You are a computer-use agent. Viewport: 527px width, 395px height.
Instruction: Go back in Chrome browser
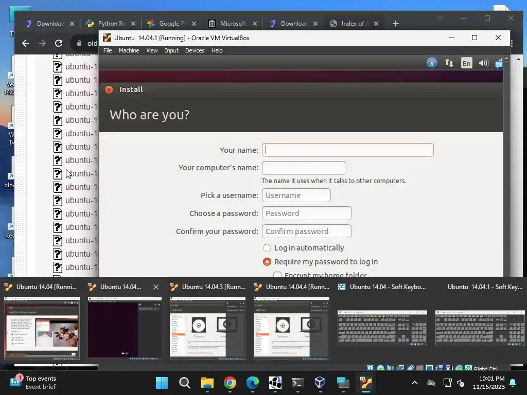pyautogui.click(x=26, y=43)
